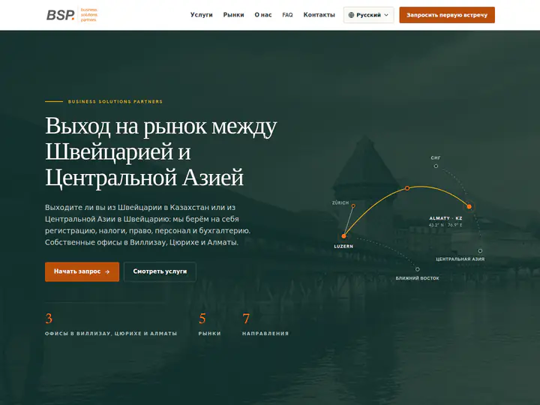Click the globe icon in the language selector
This screenshot has height=405, width=540.
click(351, 15)
